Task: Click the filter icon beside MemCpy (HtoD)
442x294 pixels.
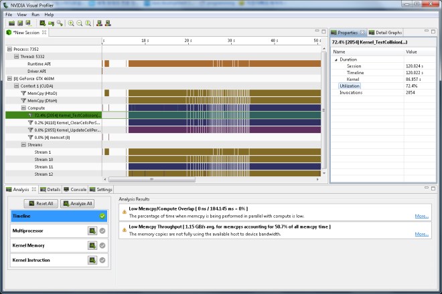Action: (23, 93)
